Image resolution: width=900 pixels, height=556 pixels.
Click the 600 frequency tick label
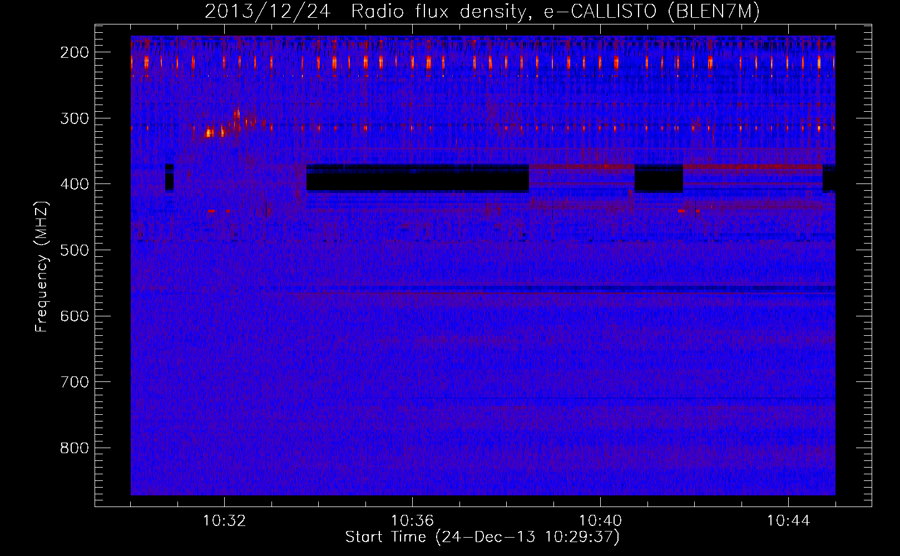pos(74,316)
